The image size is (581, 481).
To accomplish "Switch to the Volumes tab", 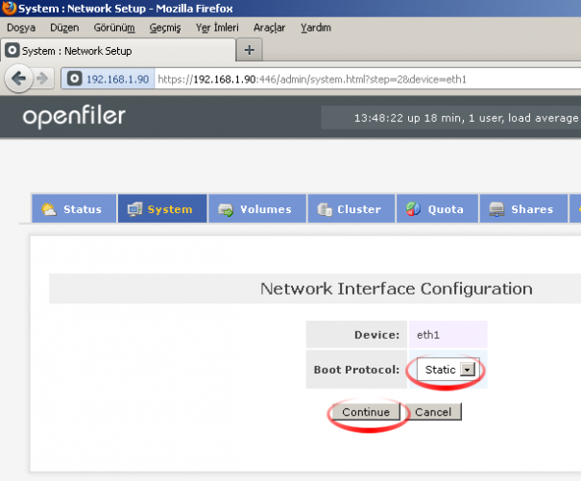I will click(257, 208).
